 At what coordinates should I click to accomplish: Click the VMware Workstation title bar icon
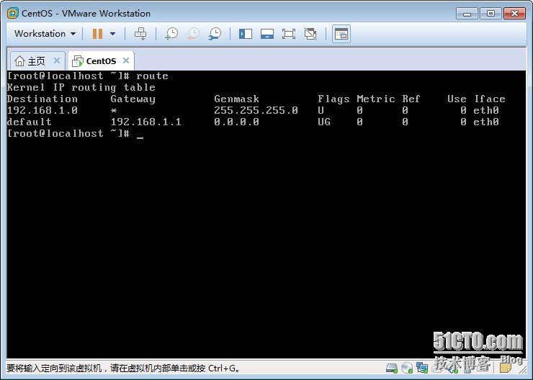[x=13, y=13]
